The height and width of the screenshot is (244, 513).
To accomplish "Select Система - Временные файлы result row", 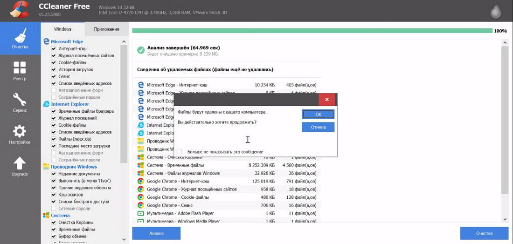I will (227, 165).
